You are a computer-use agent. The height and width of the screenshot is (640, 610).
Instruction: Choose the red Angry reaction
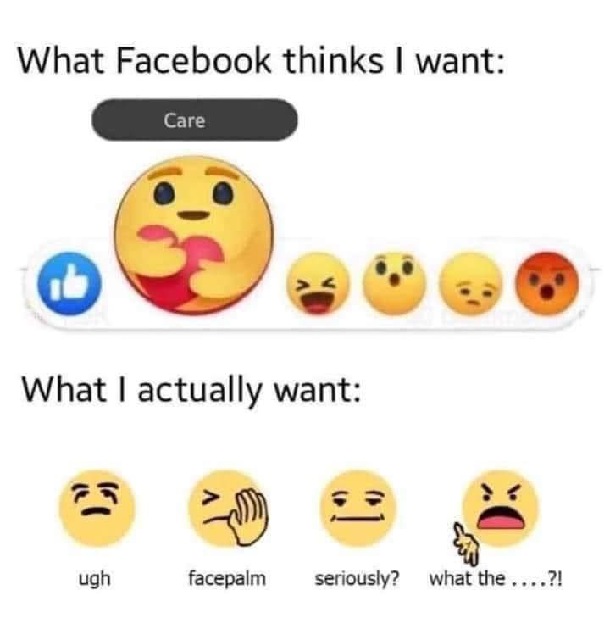546,284
